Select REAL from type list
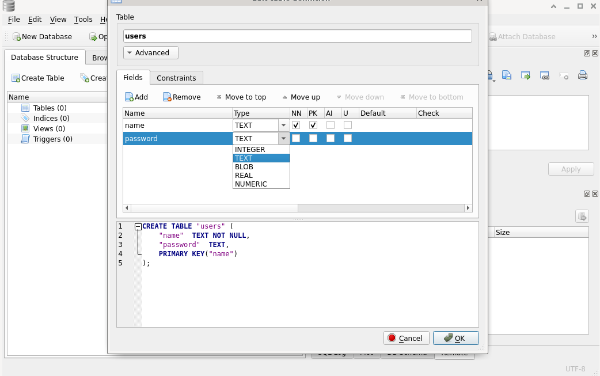 [x=261, y=175]
